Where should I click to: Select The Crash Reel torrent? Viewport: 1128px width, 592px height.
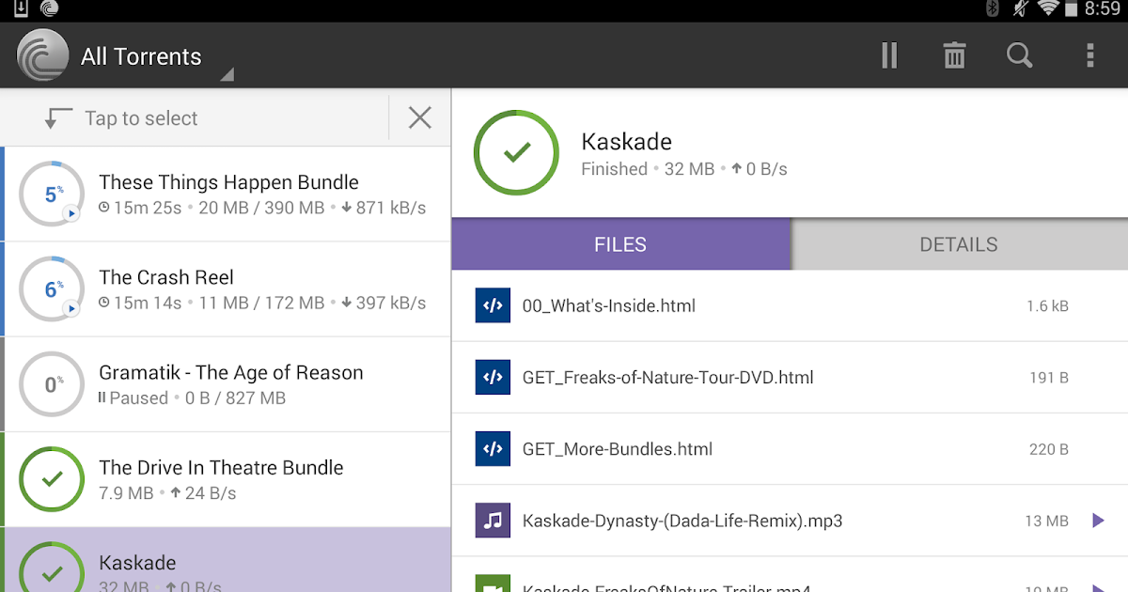click(226, 289)
